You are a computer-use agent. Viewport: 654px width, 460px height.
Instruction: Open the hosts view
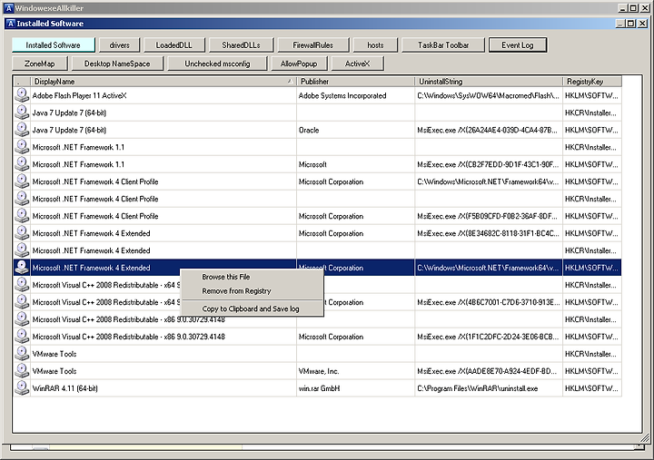point(375,45)
